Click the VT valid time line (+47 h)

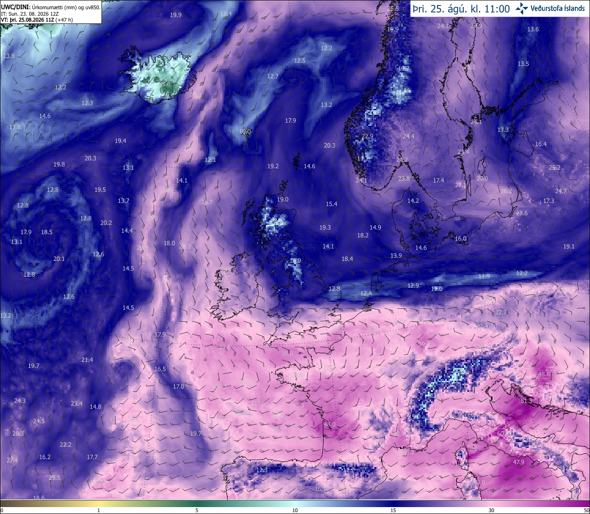(x=37, y=20)
